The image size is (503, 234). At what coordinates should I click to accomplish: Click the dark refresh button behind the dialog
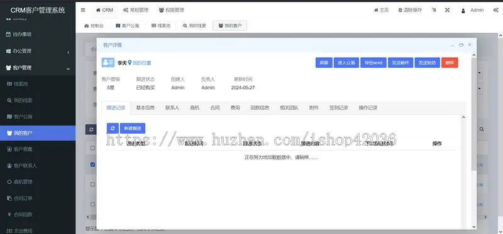tap(91, 129)
